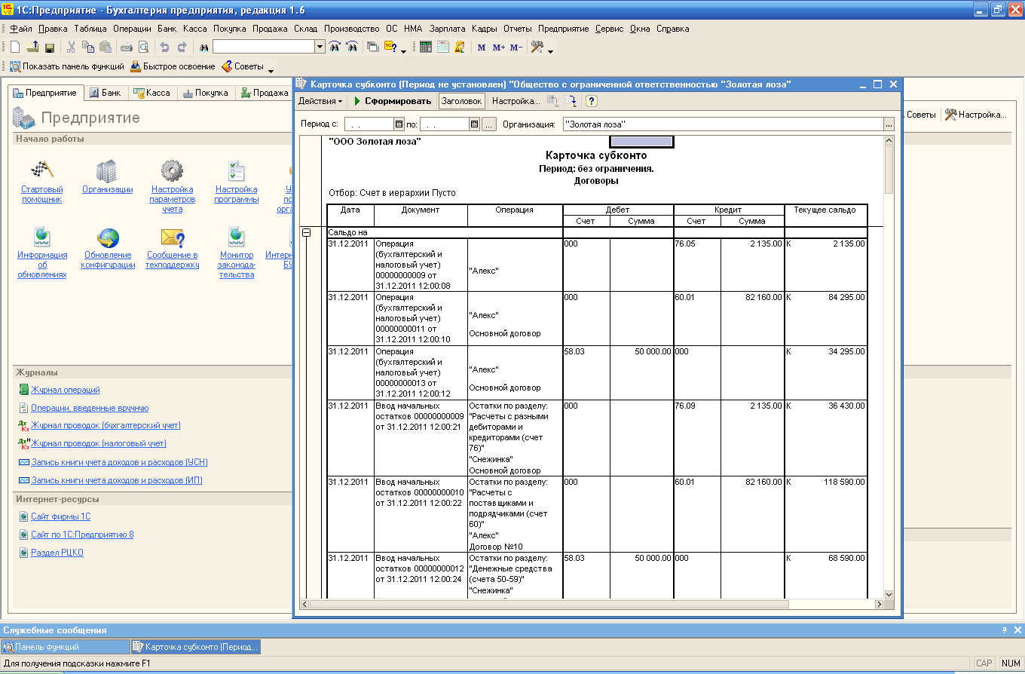The width and height of the screenshot is (1025, 674).
Task: Open the Журнал операций link
Action: [65, 390]
